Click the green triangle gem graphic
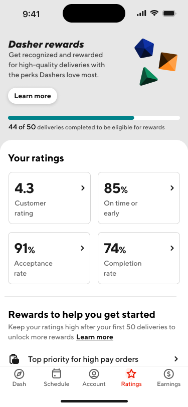188x407 pixels. (148, 77)
